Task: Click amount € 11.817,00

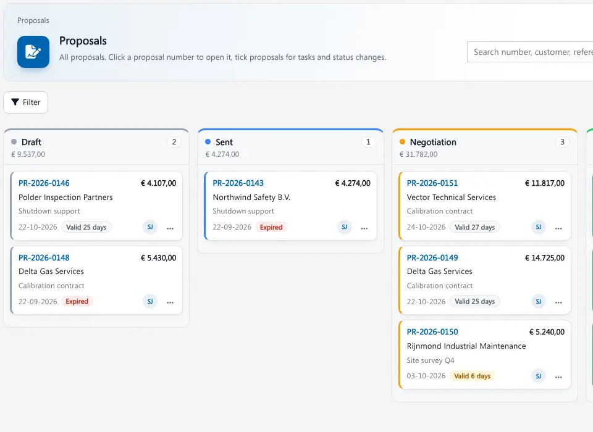Action: point(545,183)
